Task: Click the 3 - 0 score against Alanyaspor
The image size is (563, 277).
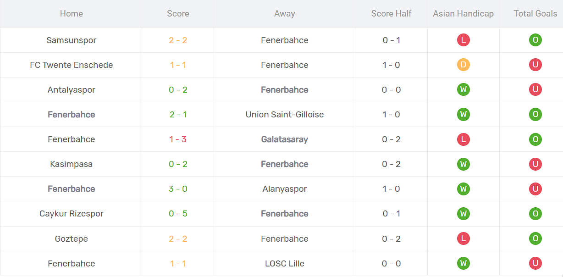Action: point(178,189)
